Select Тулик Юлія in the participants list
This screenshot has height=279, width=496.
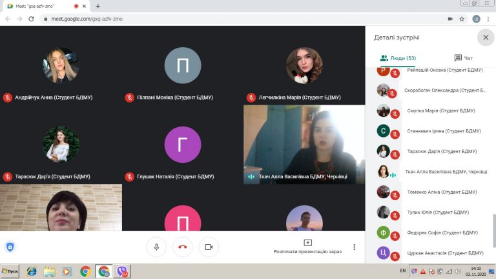pos(438,212)
